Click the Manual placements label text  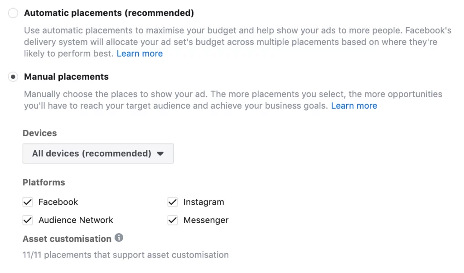(x=66, y=77)
